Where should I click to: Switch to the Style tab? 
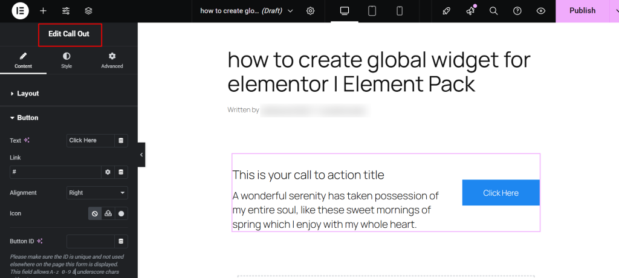[x=66, y=60]
